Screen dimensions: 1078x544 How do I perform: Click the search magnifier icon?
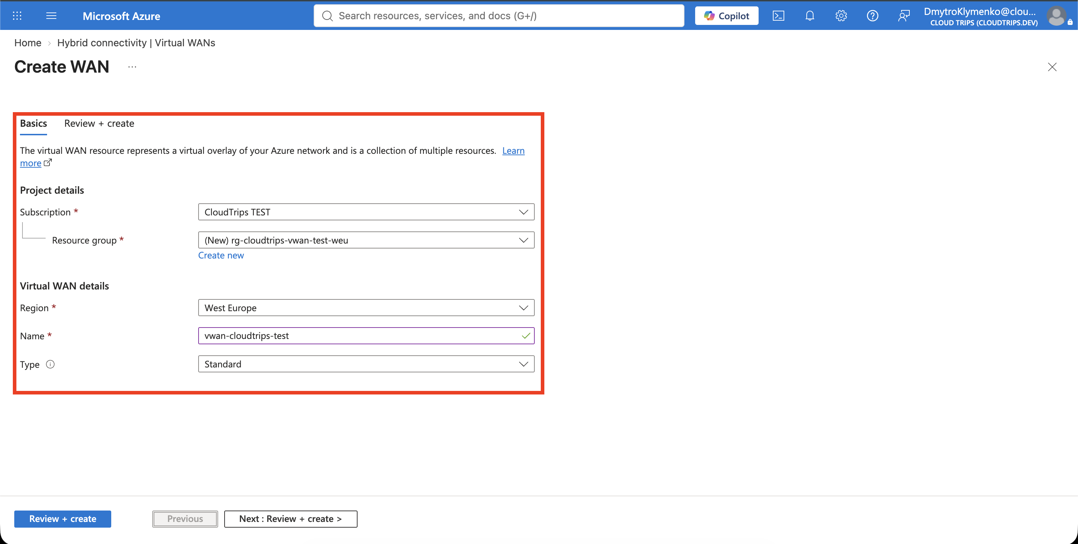coord(327,16)
